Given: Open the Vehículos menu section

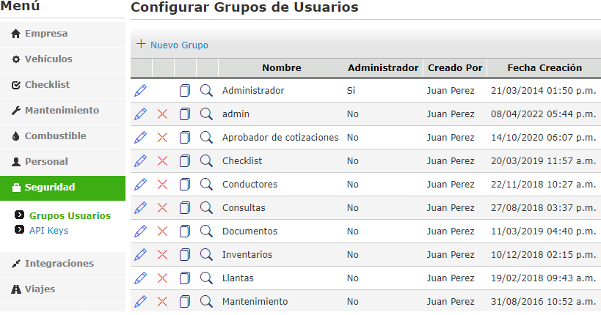Looking at the screenshot, I should [x=62, y=59].
